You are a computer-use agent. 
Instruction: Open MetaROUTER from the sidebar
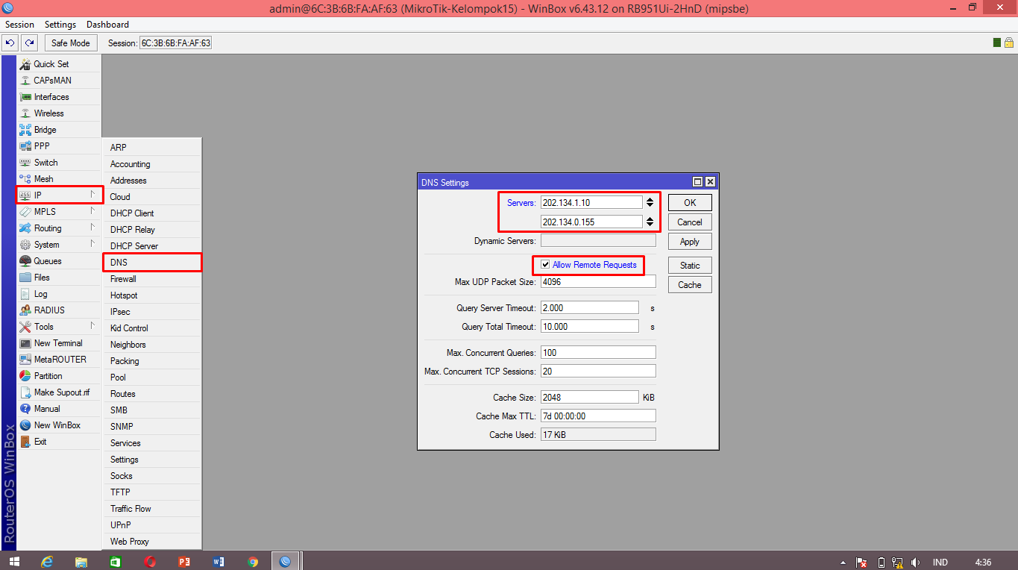[x=59, y=360]
